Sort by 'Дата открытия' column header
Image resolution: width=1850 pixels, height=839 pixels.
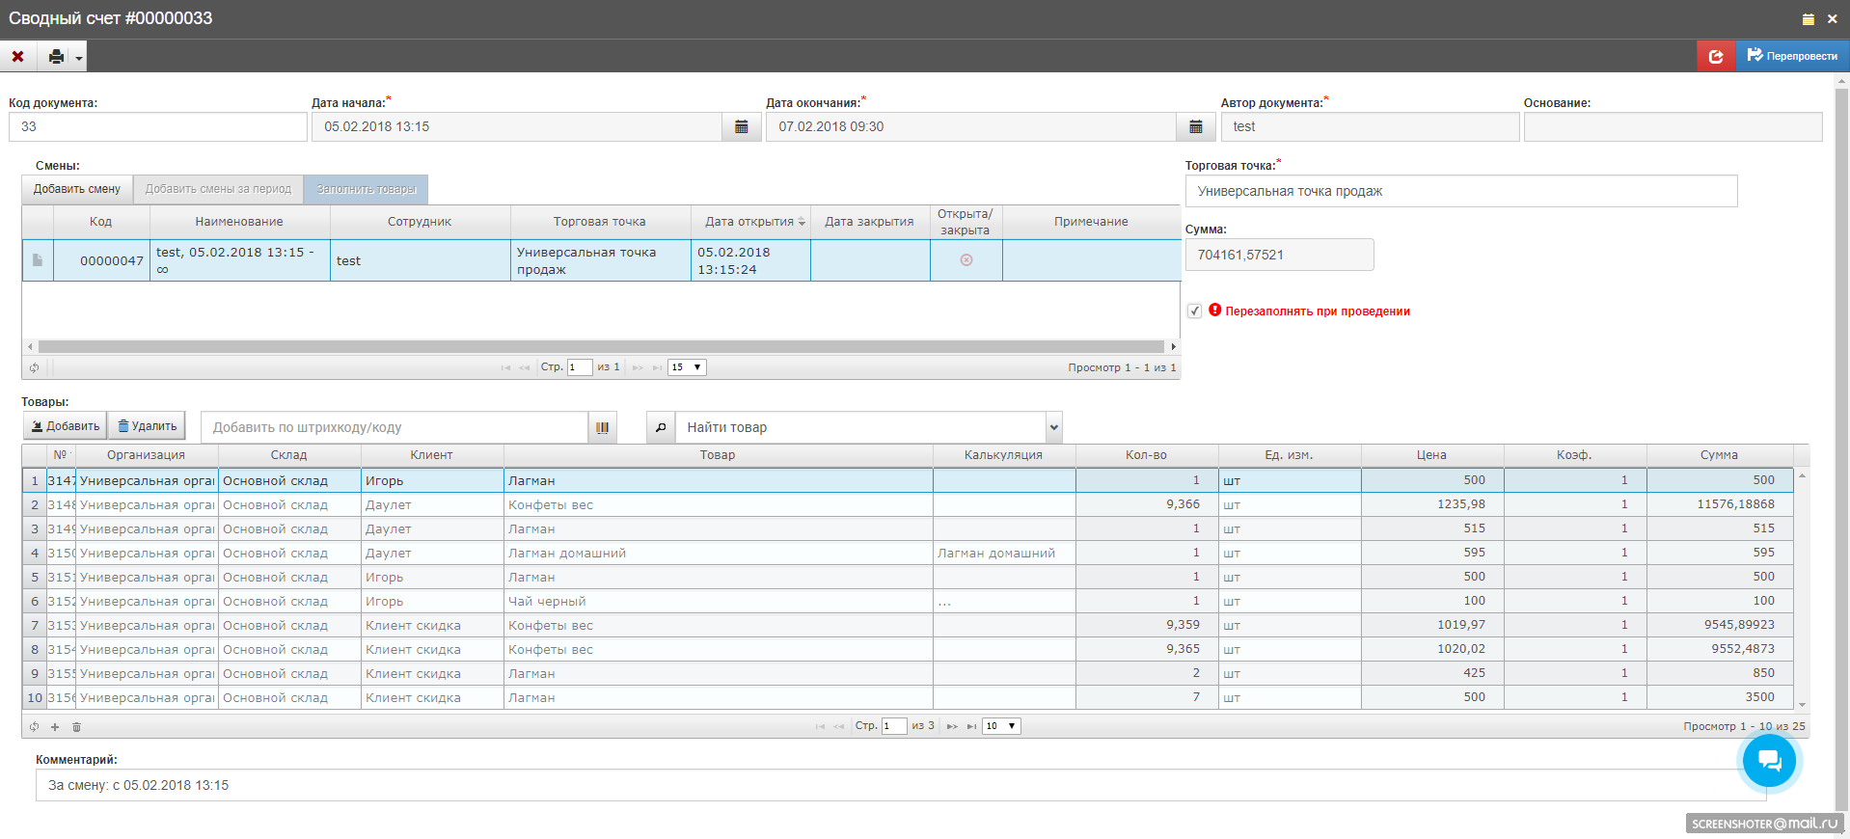750,222
